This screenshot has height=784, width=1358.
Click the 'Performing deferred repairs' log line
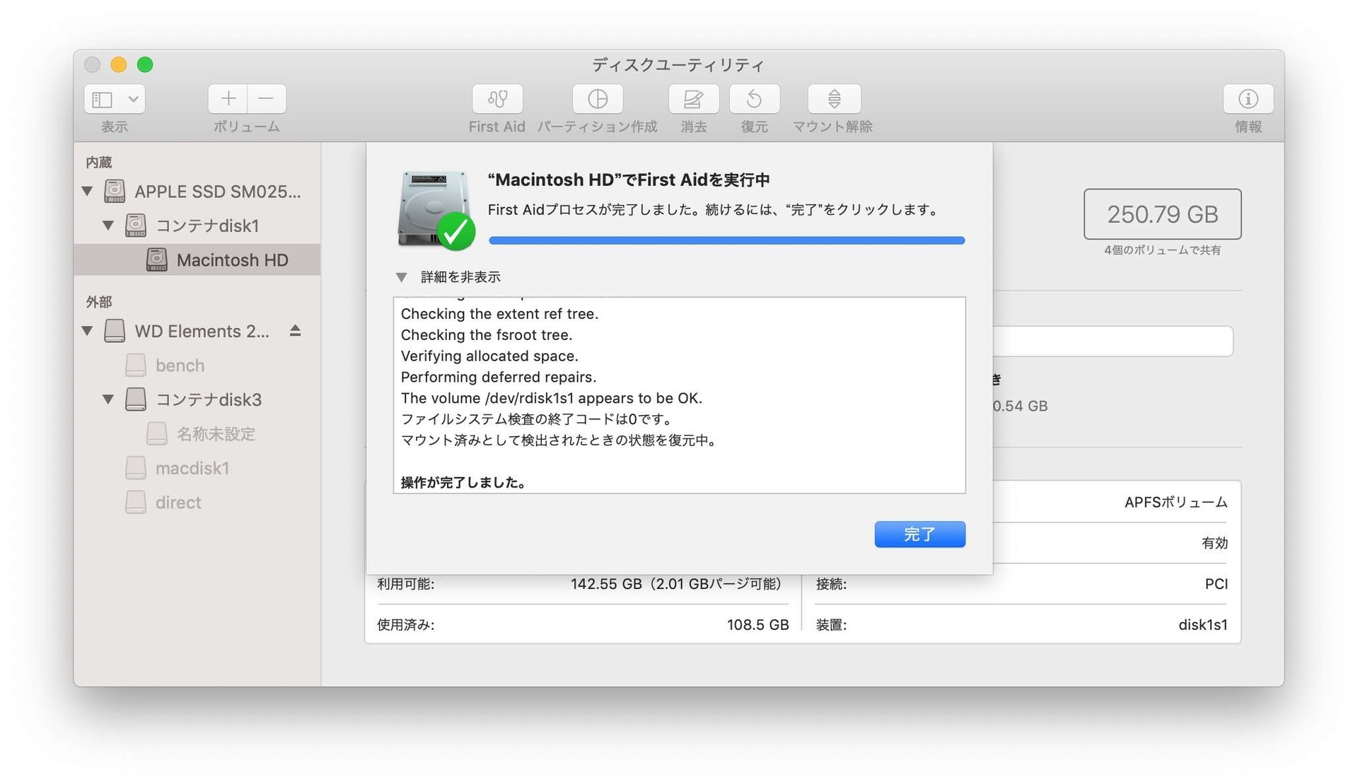(499, 378)
